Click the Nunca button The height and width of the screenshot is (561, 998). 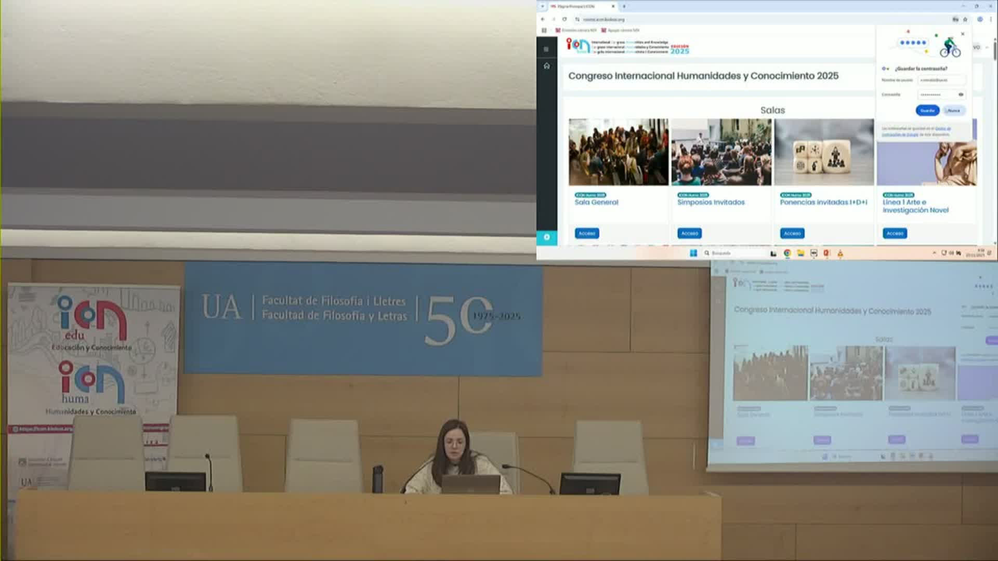pos(954,110)
